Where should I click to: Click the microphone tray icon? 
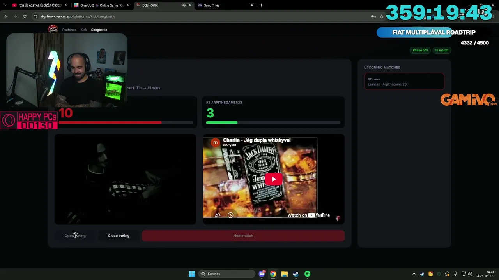(x=455, y=274)
